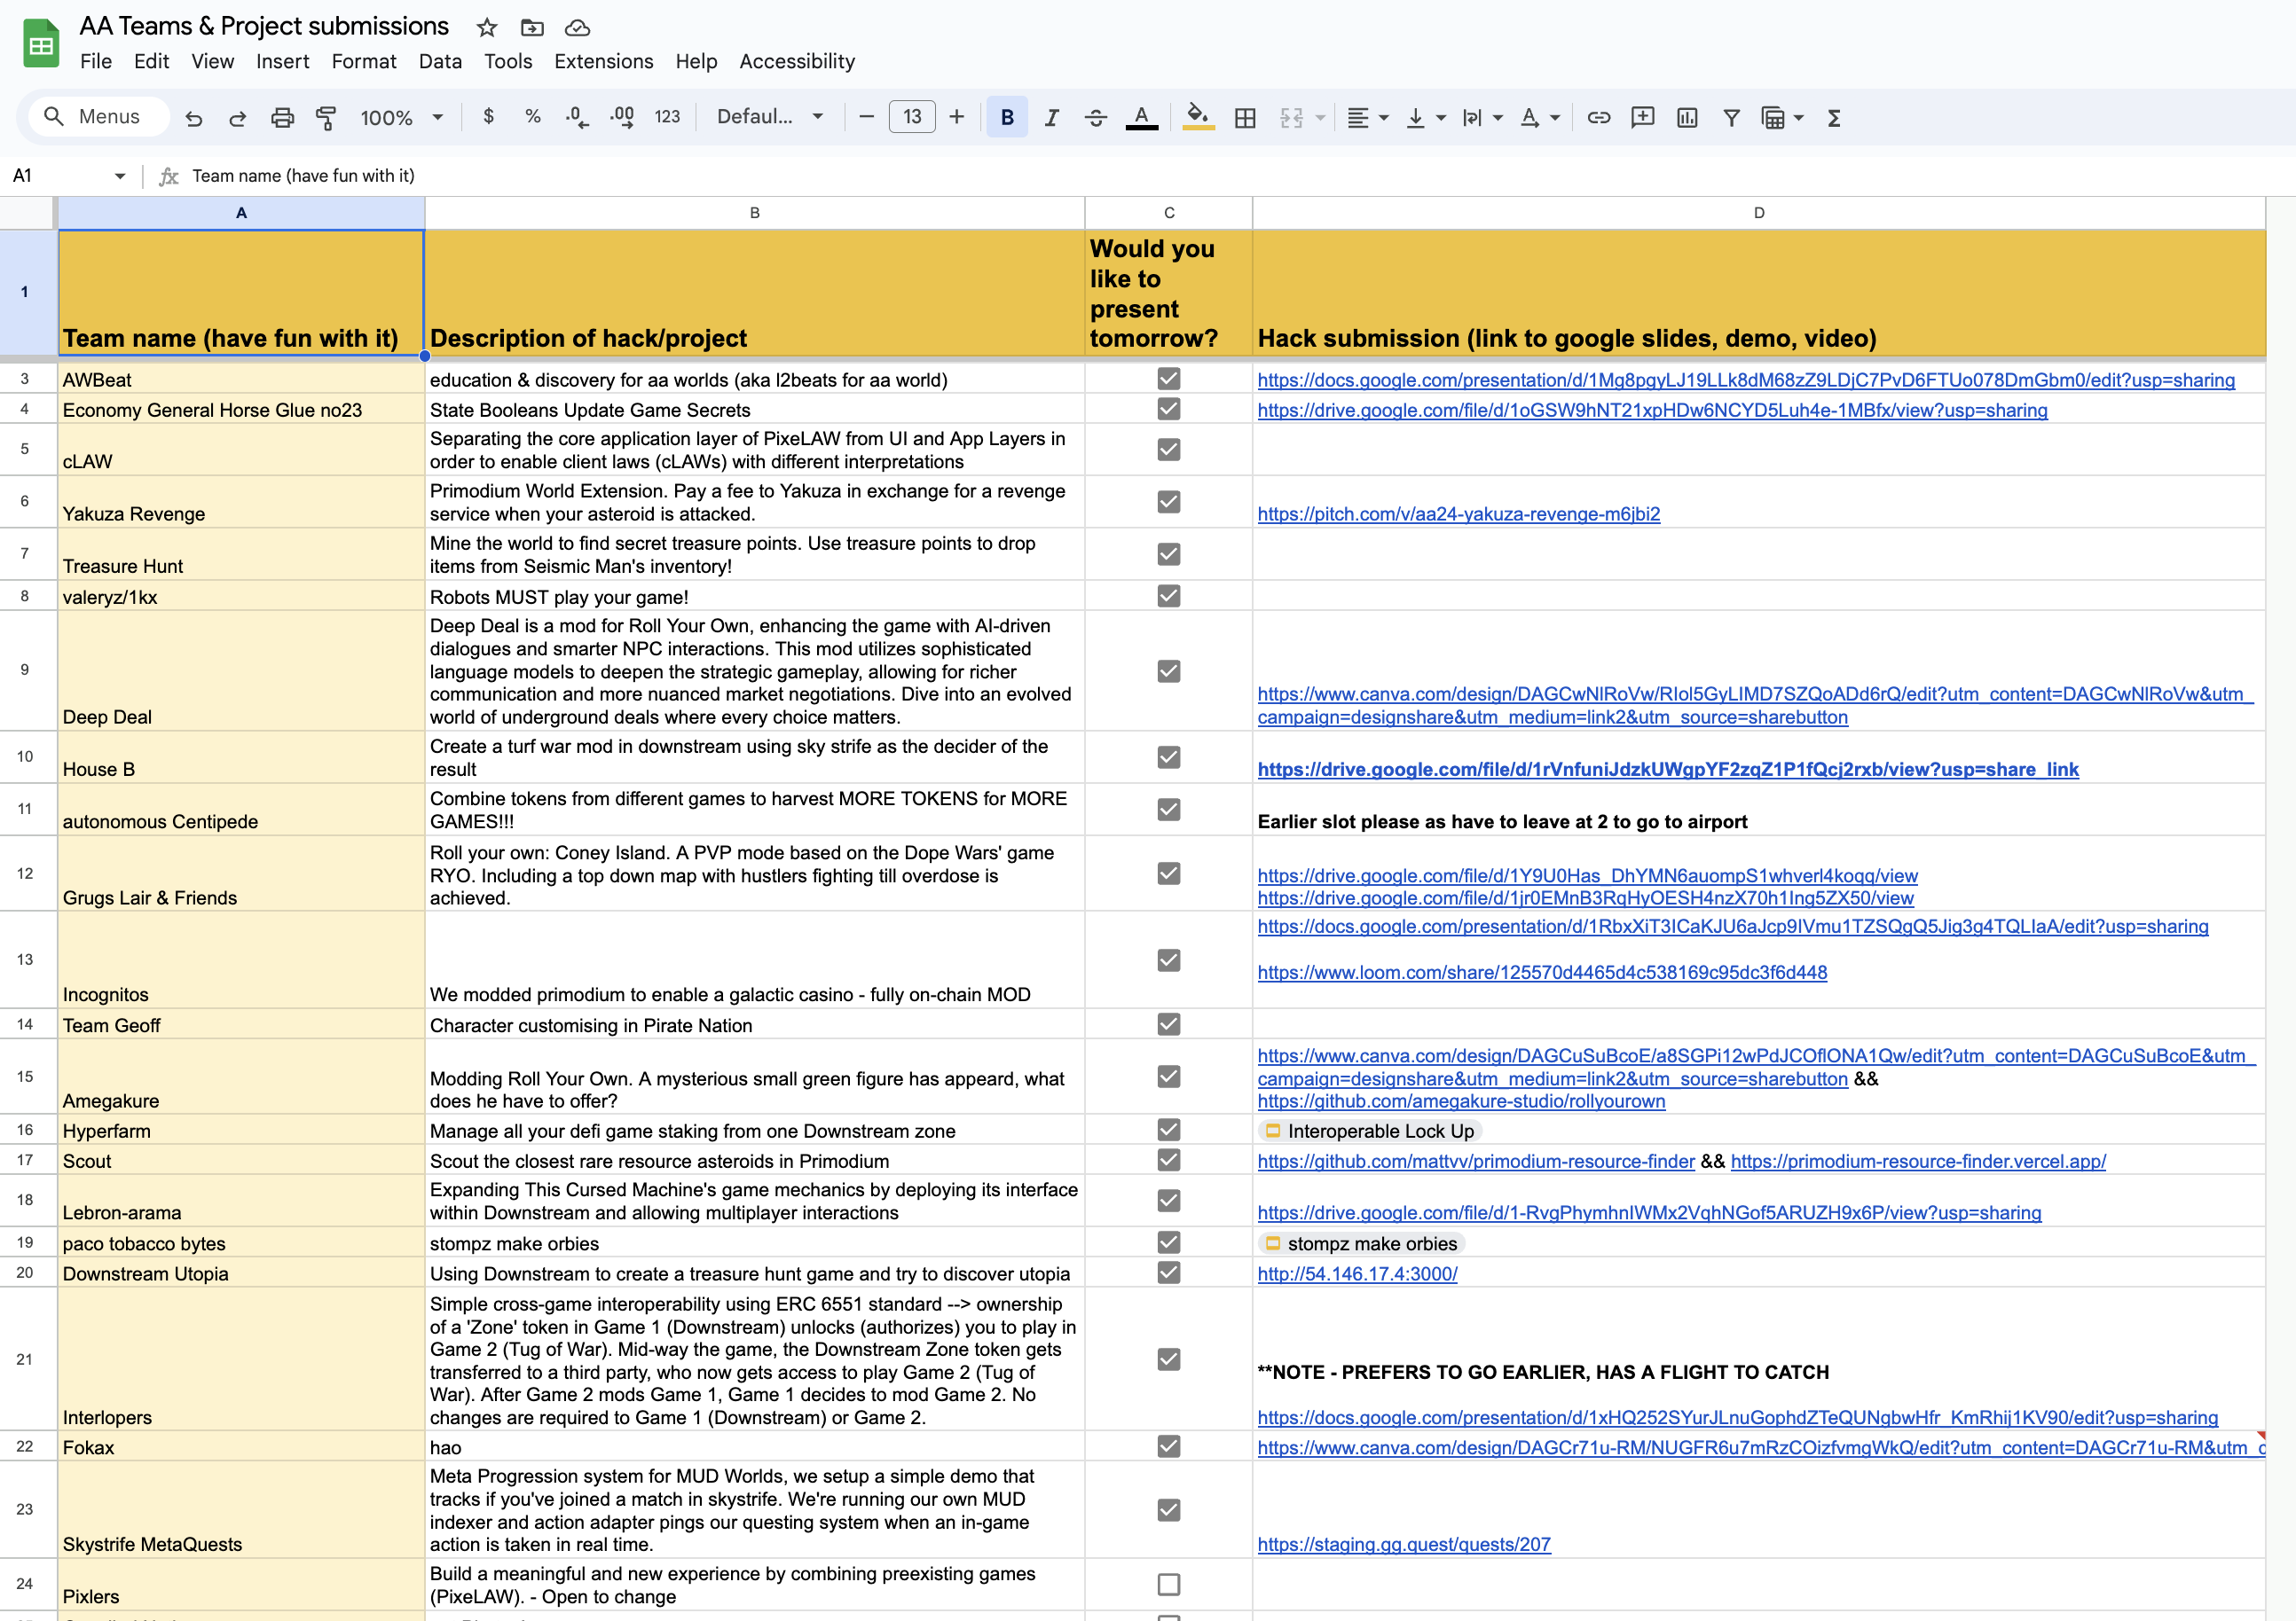Check the Pixlers present checkbox
2296x1621 pixels.
(x=1168, y=1584)
